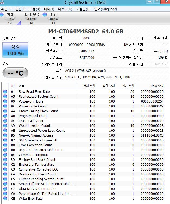Viewport: 170px width, 204px height.
Task: Click status icon of SATA Interface Downshift
Action: point(5,140)
